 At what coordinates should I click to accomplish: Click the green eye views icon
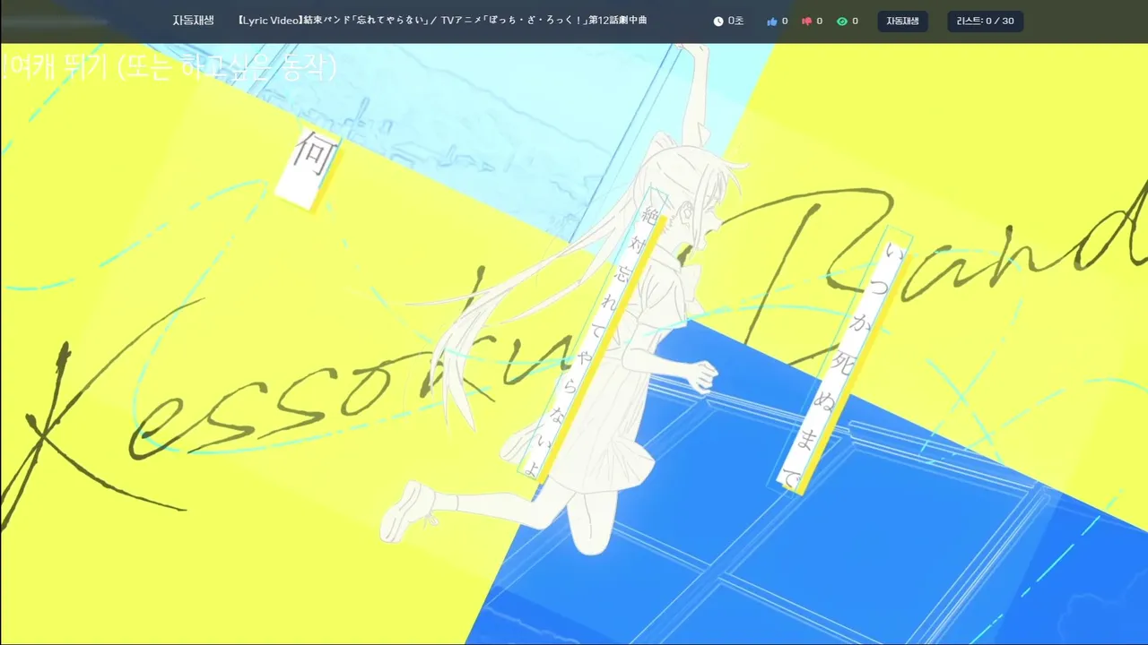842,21
